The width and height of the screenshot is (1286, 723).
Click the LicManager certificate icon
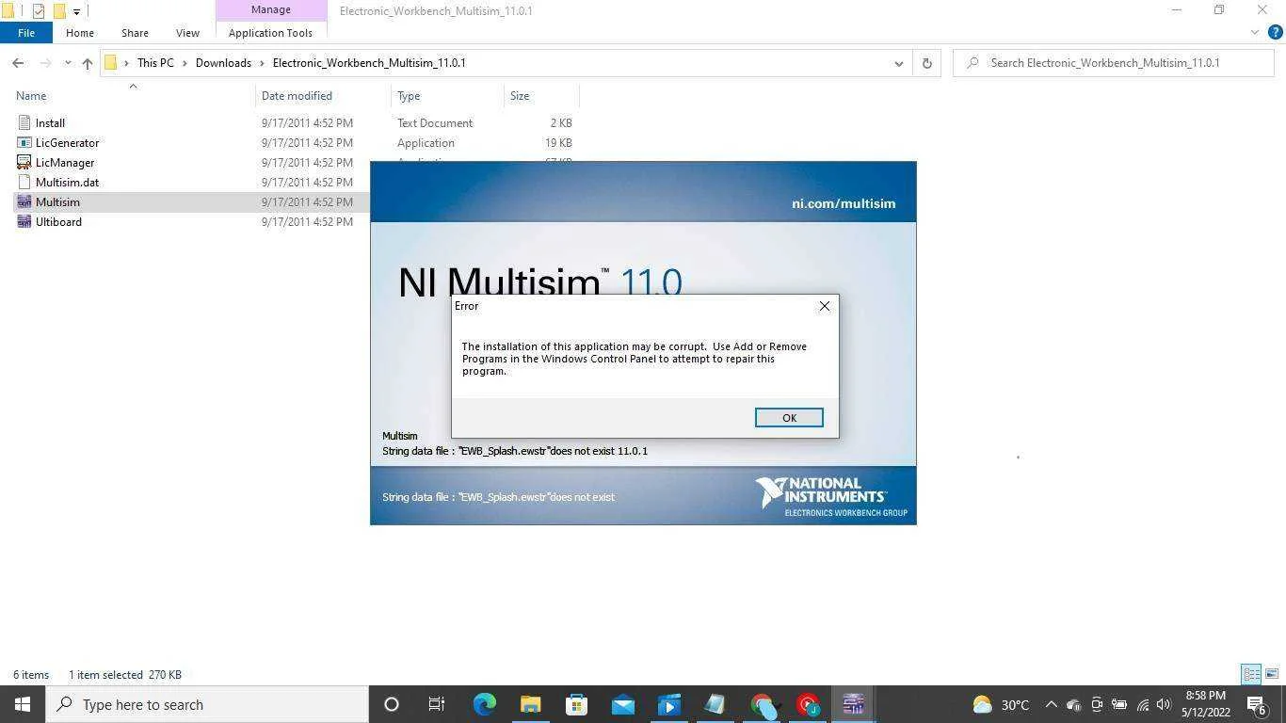click(x=24, y=163)
